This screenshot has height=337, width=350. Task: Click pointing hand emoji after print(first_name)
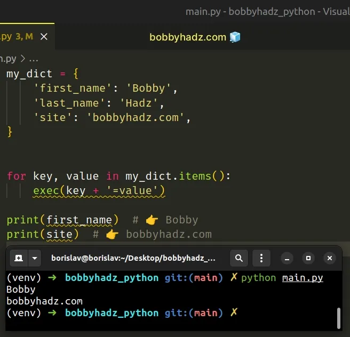[x=152, y=220]
